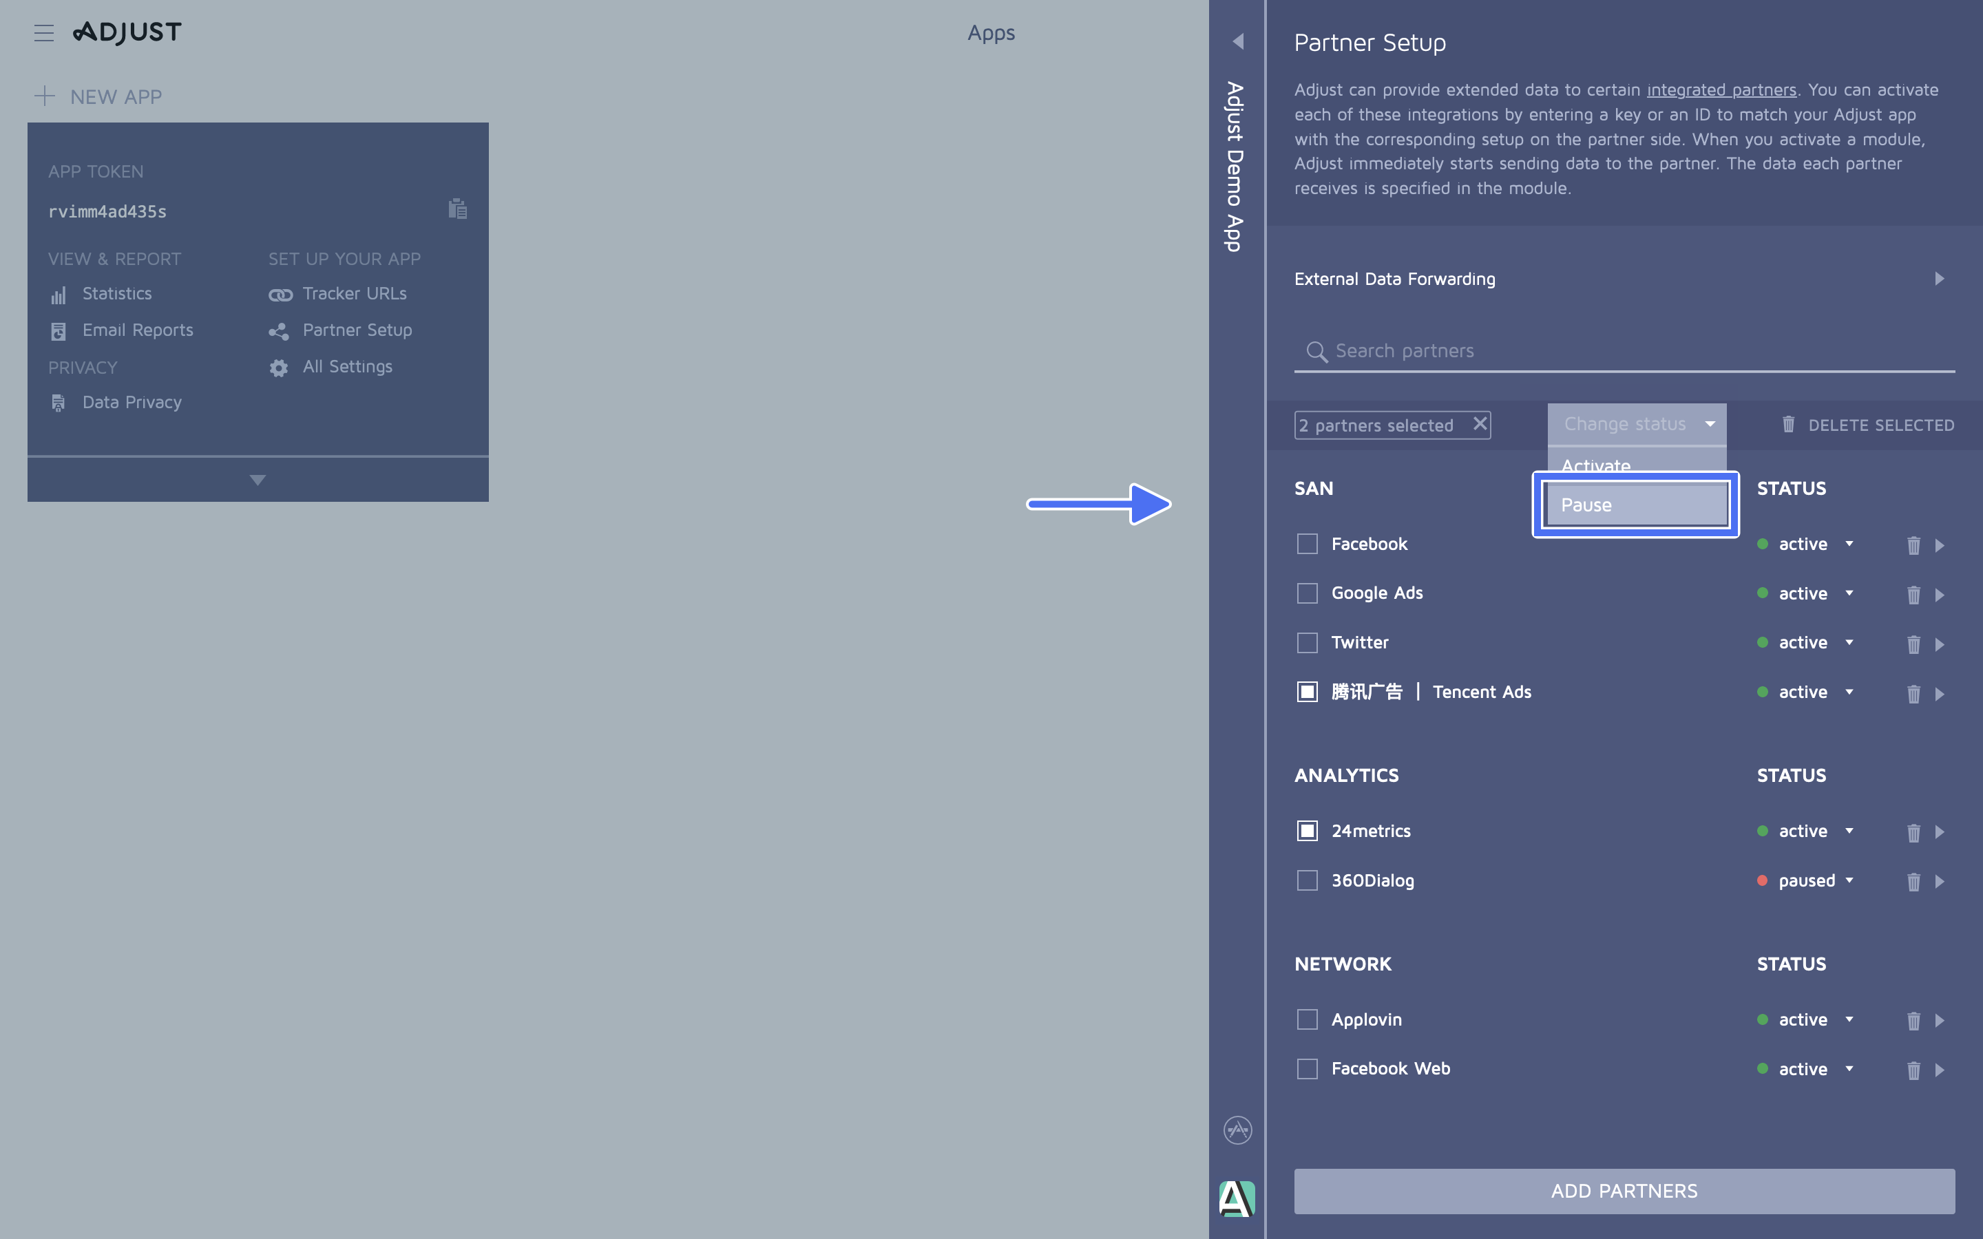
Task: Select Pause from the Change status menu
Action: coord(1635,505)
